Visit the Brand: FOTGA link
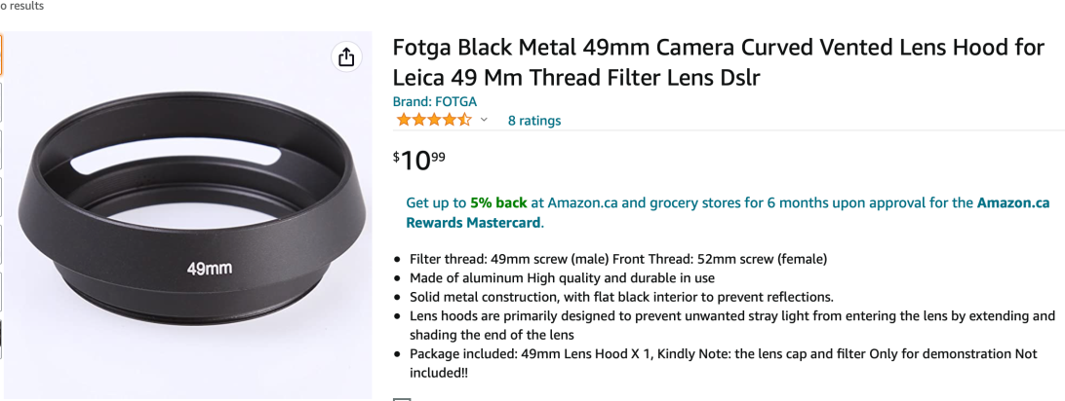This screenshot has width=1065, height=401. (434, 101)
